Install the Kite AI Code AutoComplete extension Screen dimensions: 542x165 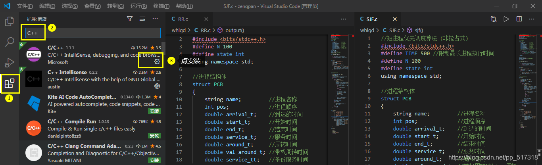click(x=154, y=111)
